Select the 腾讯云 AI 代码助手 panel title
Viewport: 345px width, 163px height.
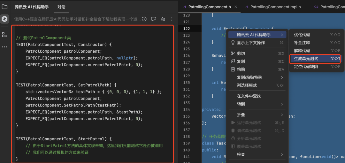(x=32, y=7)
